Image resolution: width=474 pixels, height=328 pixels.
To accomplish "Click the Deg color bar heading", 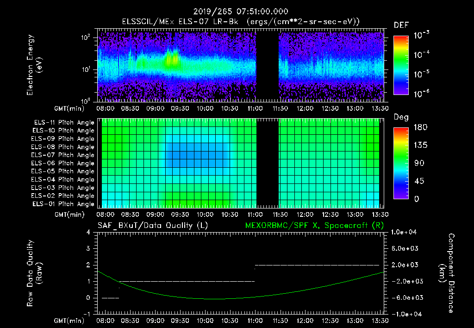I will (x=401, y=117).
